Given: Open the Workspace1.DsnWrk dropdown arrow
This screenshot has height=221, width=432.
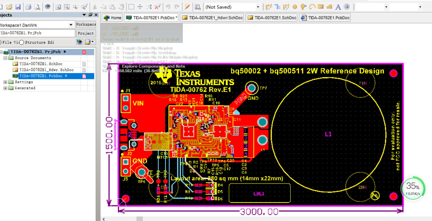Looking at the screenshot, I should (x=71, y=25).
